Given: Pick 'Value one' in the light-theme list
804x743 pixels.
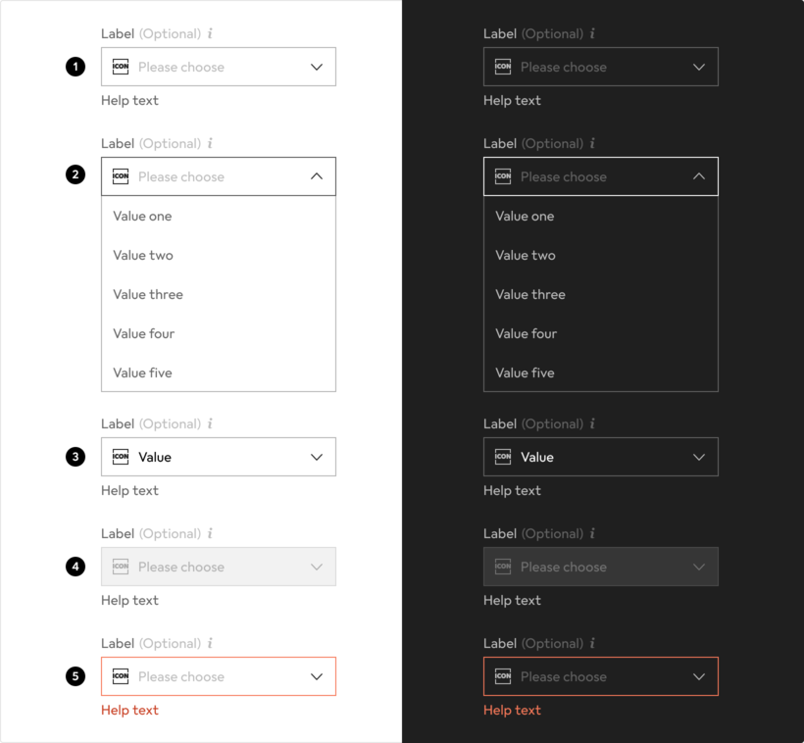Looking at the screenshot, I should click(x=142, y=216).
